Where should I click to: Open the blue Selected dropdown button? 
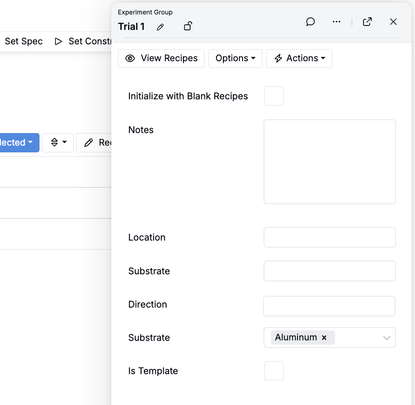pos(18,143)
